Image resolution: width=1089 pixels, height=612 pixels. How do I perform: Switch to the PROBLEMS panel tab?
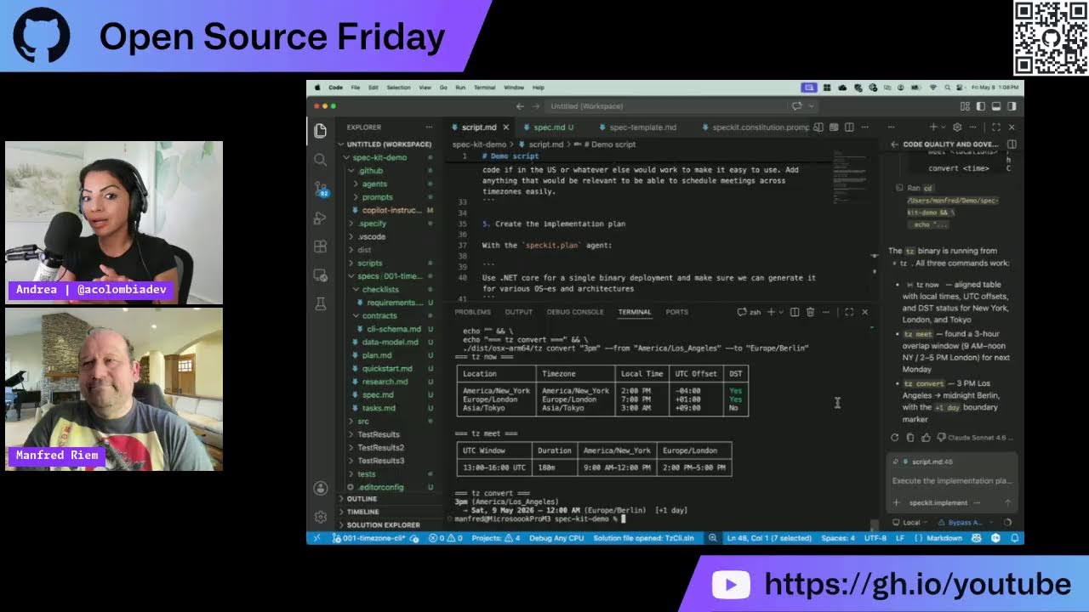coord(473,312)
